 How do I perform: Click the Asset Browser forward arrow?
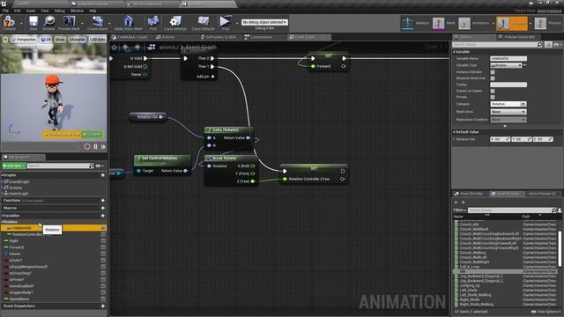click(463, 203)
